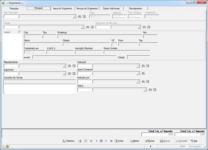Open the Dados Adicionais tab

point(111,8)
